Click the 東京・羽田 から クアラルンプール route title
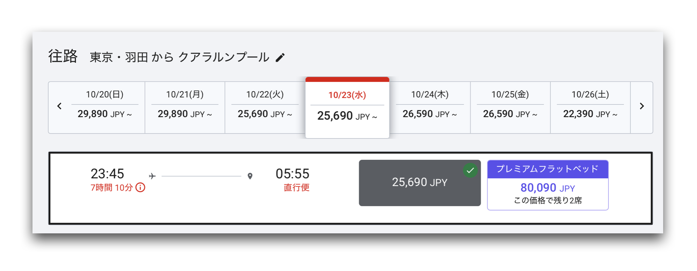The image size is (697, 271). pos(180,57)
